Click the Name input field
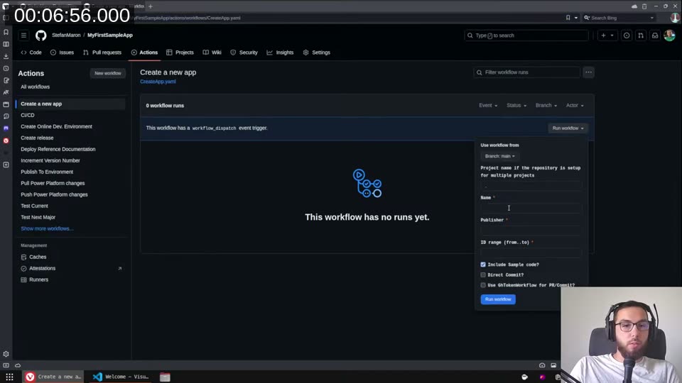 point(531,209)
